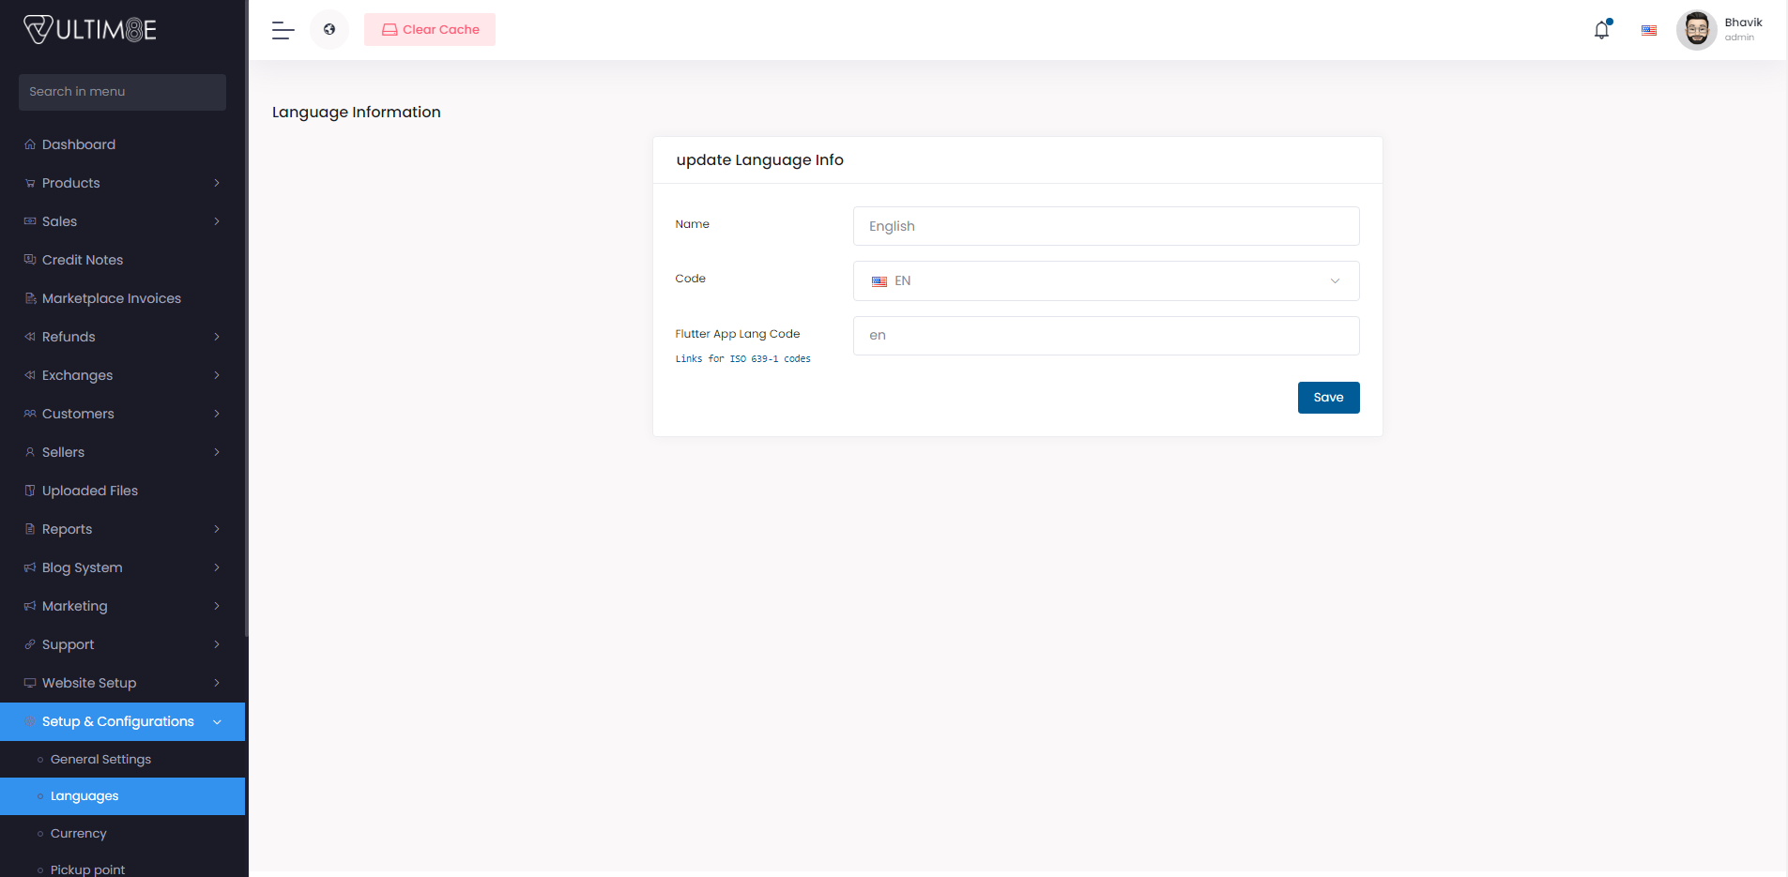Open the notifications bell
This screenshot has height=877, width=1788.
[1601, 30]
